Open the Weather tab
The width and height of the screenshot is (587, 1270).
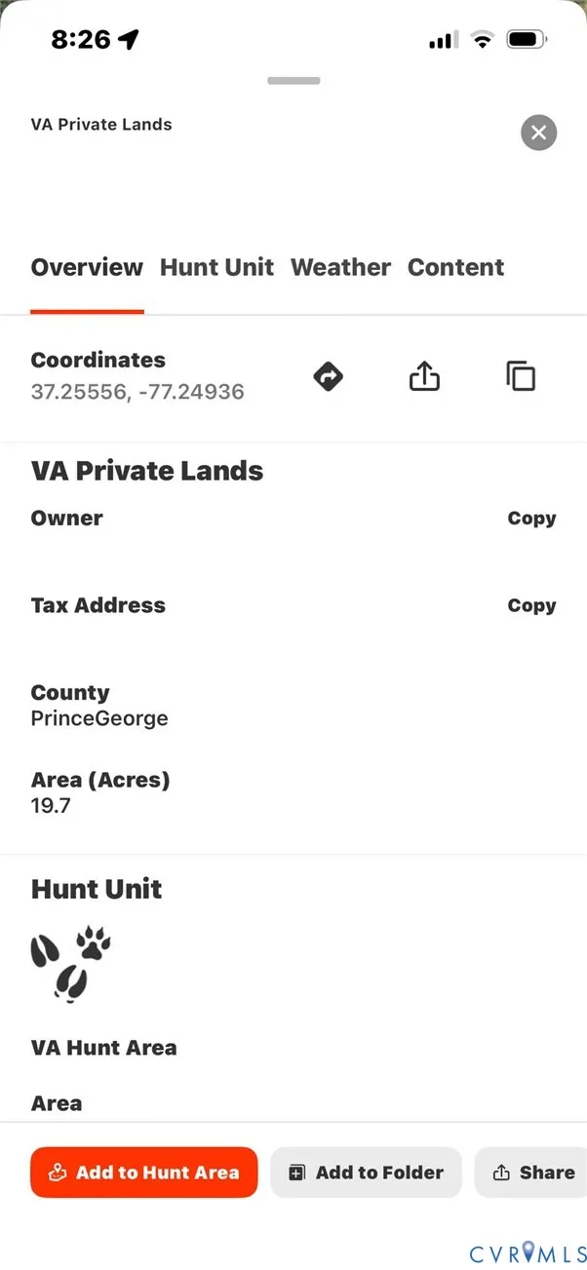(340, 267)
